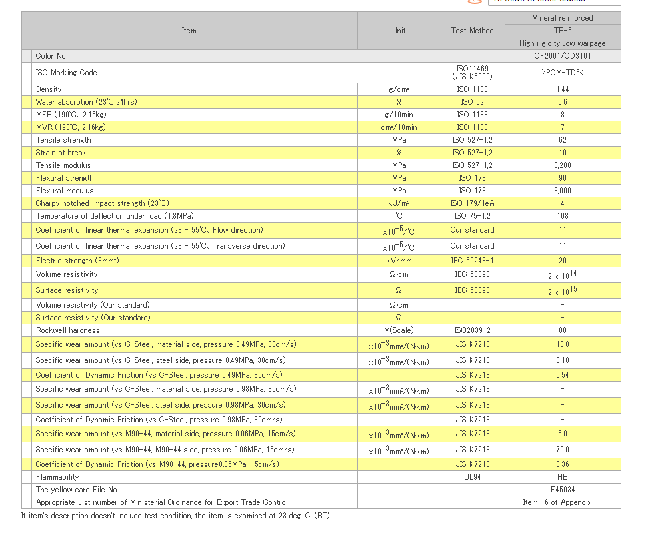The width and height of the screenshot is (660, 535).
Task: Click the "Item 16 of Appendix -1" cell
Action: [563, 502]
